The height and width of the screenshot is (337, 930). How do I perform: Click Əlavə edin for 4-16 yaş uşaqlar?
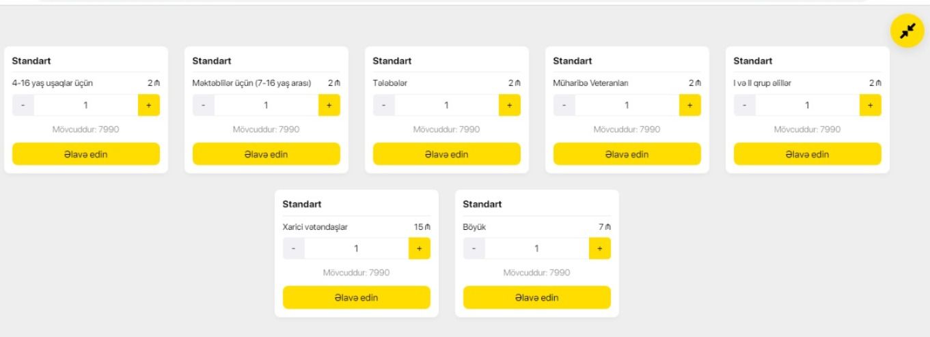[86, 154]
